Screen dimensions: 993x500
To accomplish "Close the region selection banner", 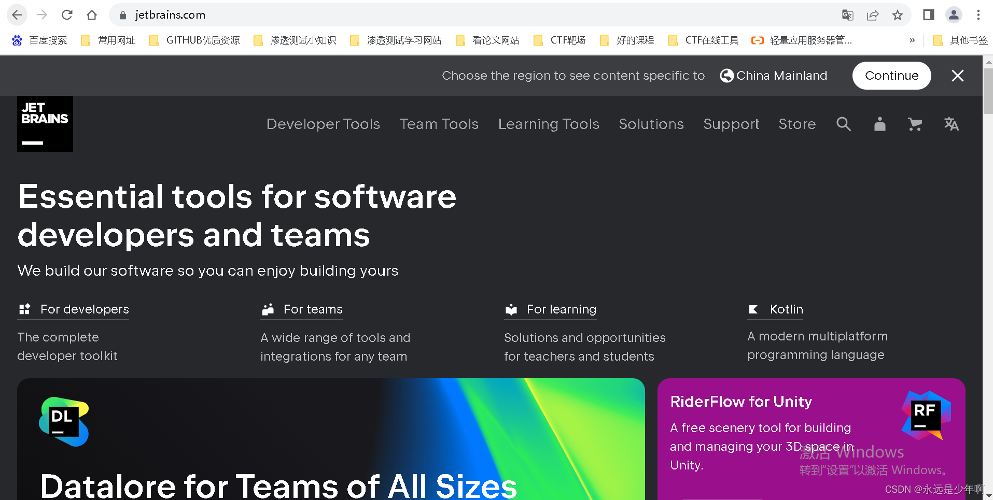I will pyautogui.click(x=958, y=76).
